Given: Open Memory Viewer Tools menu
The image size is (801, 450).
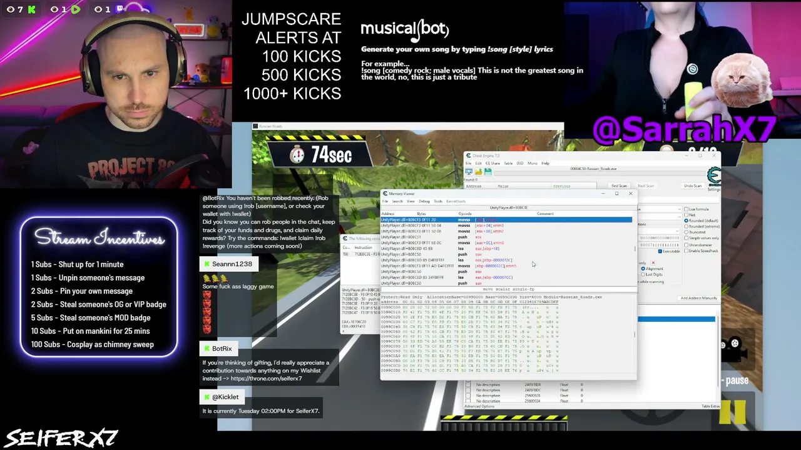Looking at the screenshot, I should pos(438,201).
